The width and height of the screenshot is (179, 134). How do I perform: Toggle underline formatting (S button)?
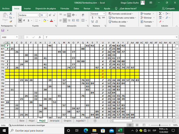click(28, 21)
